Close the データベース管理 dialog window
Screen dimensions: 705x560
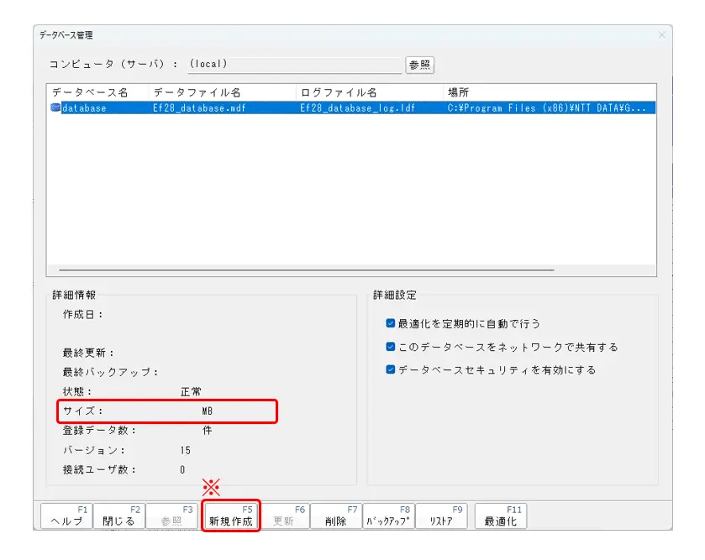pos(662,35)
